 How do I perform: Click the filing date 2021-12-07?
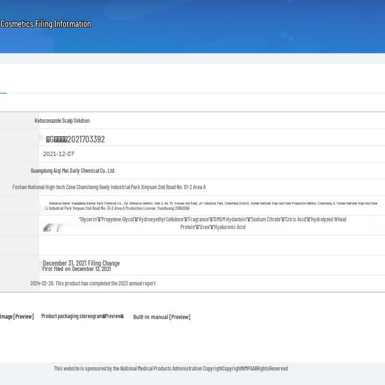(x=59, y=154)
